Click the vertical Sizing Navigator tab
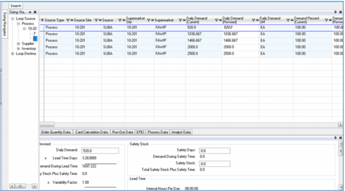 pyautogui.click(x=5, y=24)
